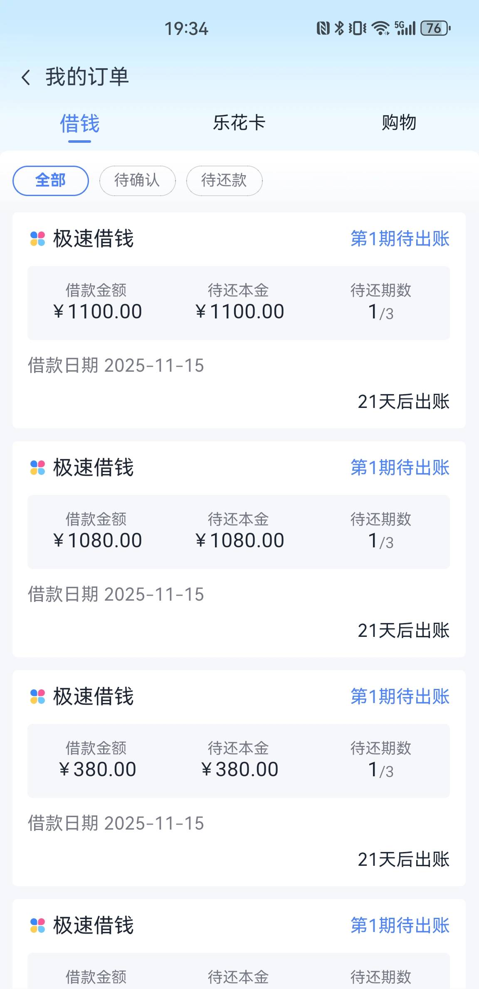The image size is (479, 989).
Task: Tap the NFC status bar icon
Action: tap(323, 28)
